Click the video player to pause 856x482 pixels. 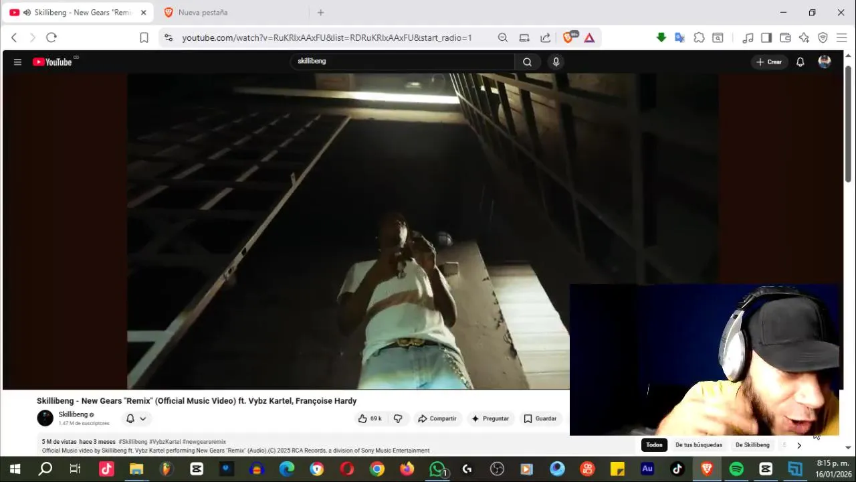tap(348, 231)
